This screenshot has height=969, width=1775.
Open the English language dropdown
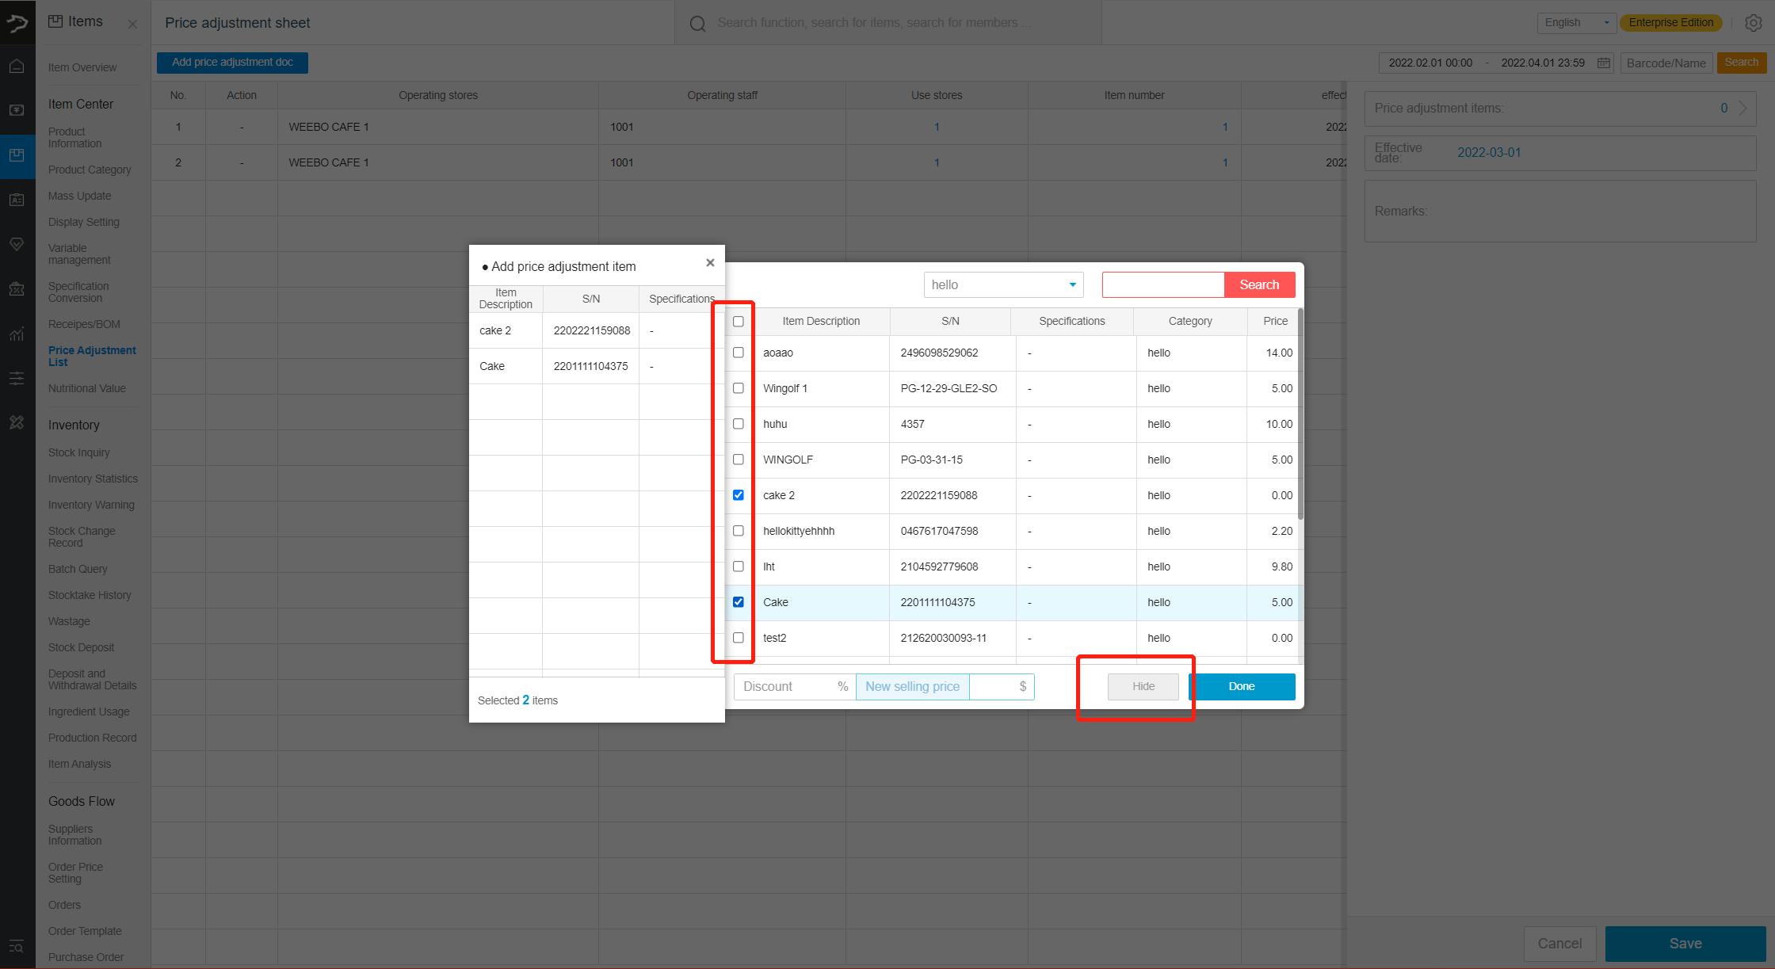click(1577, 22)
